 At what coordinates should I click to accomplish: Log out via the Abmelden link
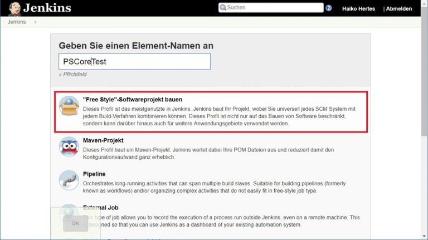pos(398,9)
